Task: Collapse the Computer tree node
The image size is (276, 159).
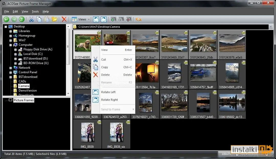Action: click(10, 45)
